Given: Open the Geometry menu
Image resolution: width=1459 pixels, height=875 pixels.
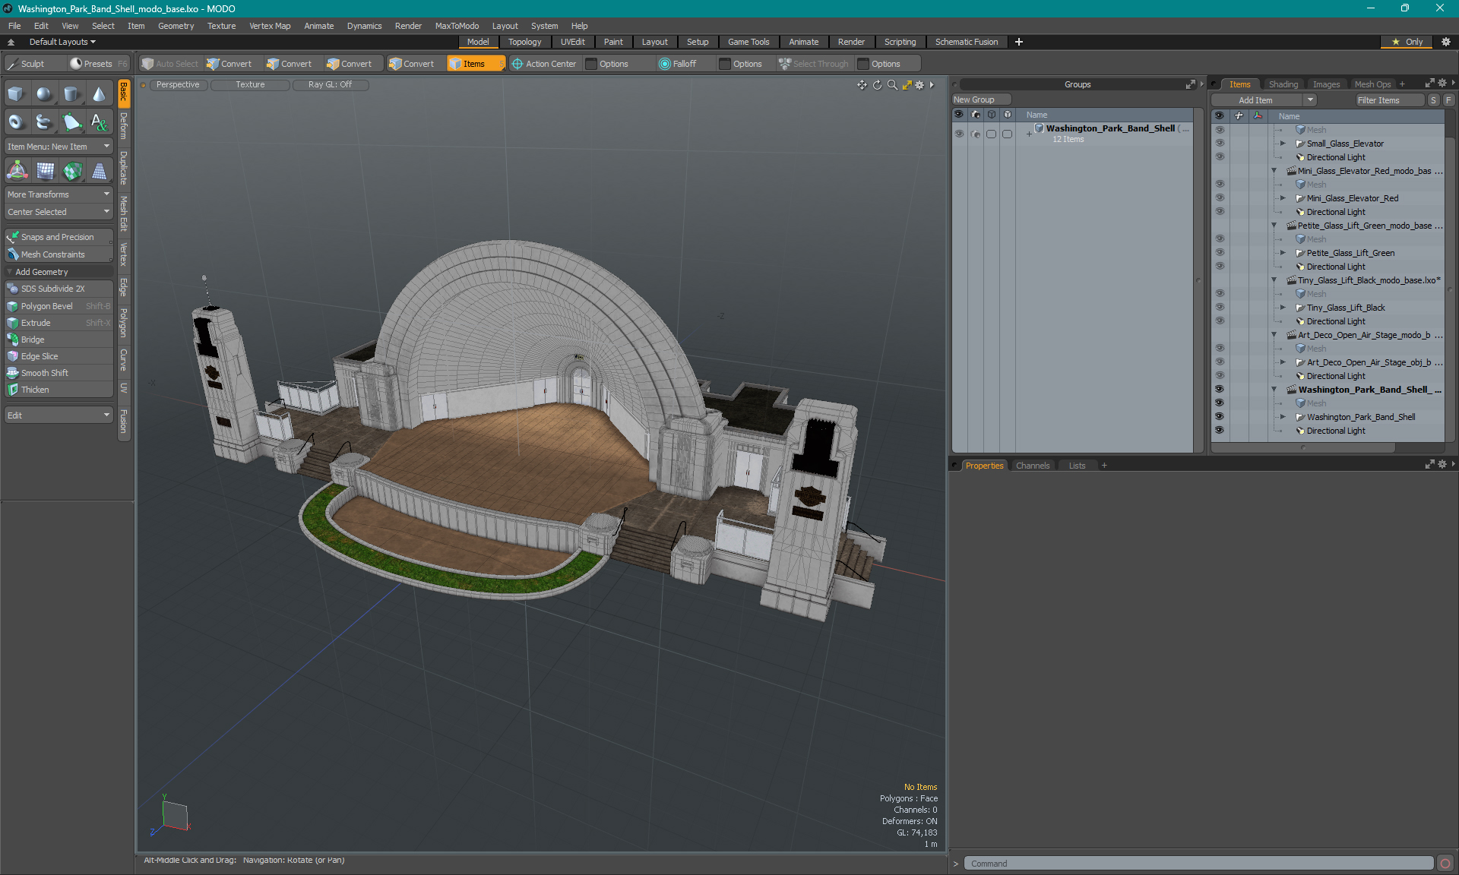Looking at the screenshot, I should coord(176,26).
